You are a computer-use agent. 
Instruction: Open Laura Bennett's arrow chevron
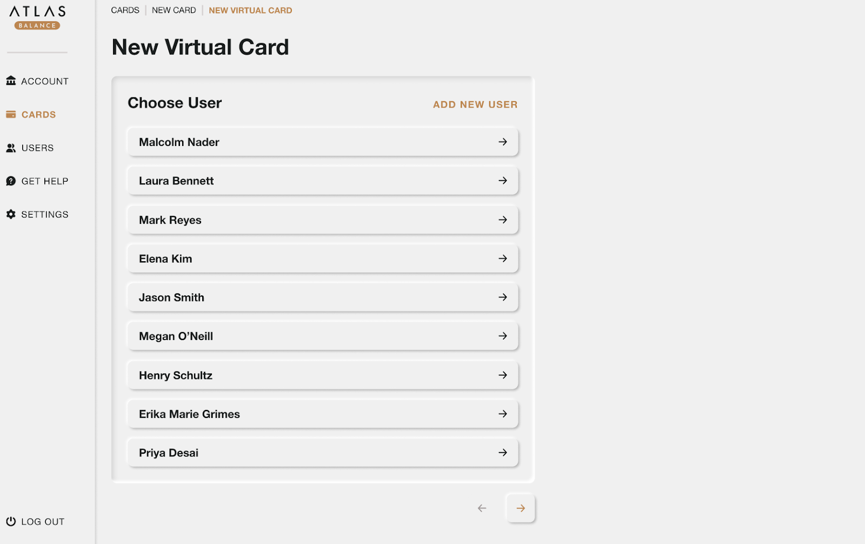503,181
